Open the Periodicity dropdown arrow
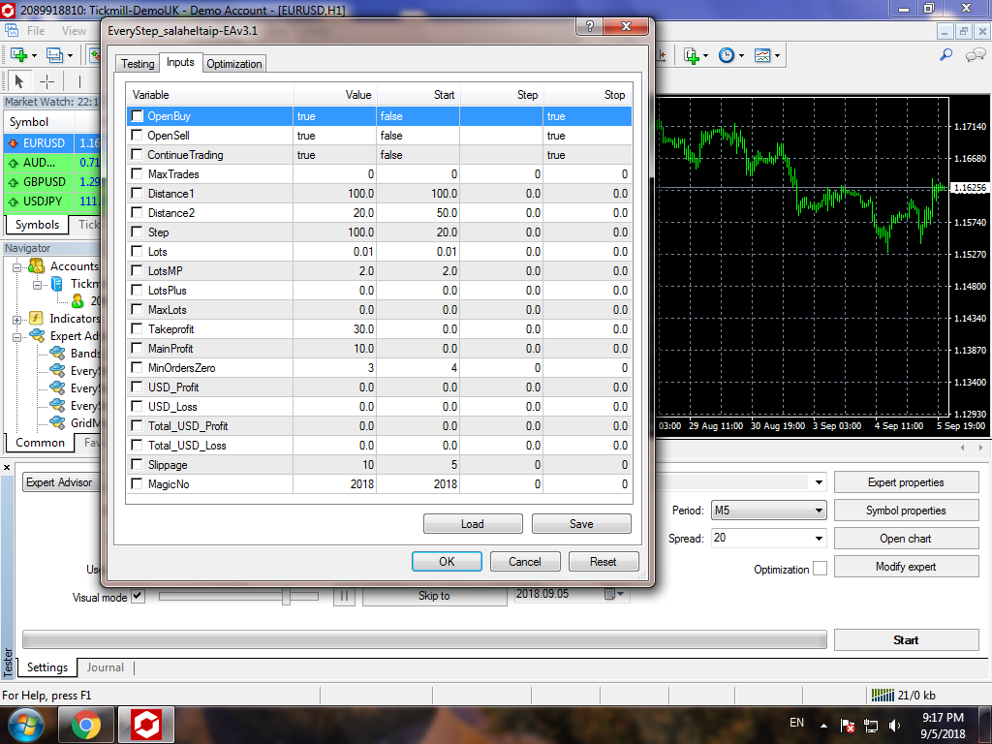Screen dimensions: 992x744 tap(741, 55)
